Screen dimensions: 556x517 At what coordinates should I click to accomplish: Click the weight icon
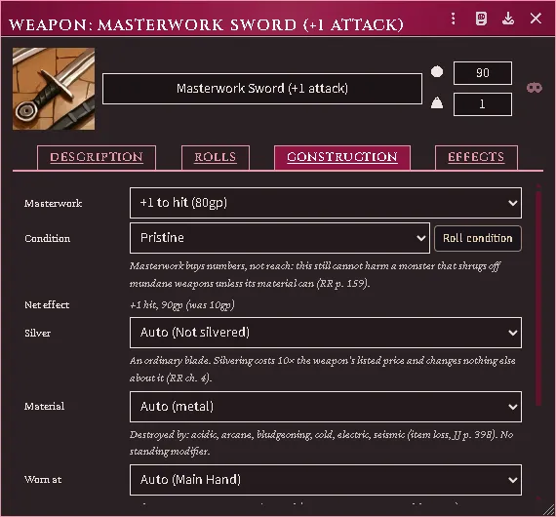coord(437,103)
